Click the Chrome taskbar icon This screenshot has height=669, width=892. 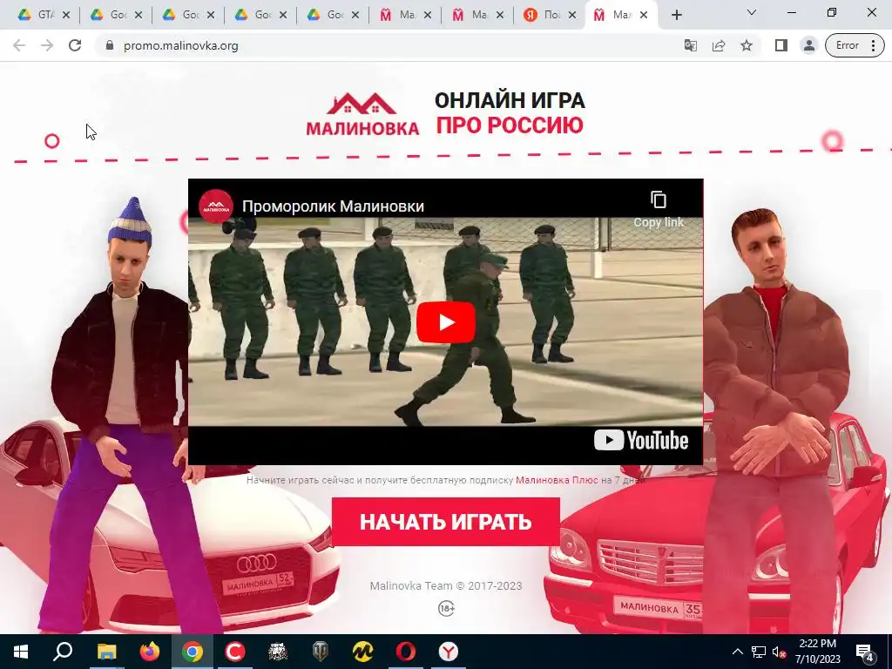click(193, 652)
